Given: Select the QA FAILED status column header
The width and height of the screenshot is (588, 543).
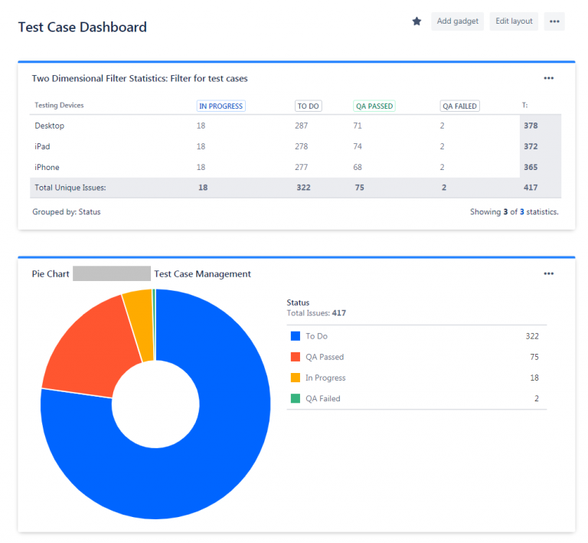Looking at the screenshot, I should point(459,106).
